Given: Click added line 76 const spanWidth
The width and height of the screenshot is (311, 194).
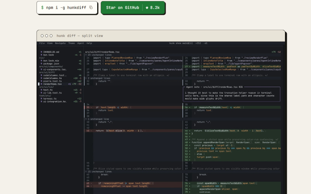Looking at the screenshot, I should [x=232, y=183].
